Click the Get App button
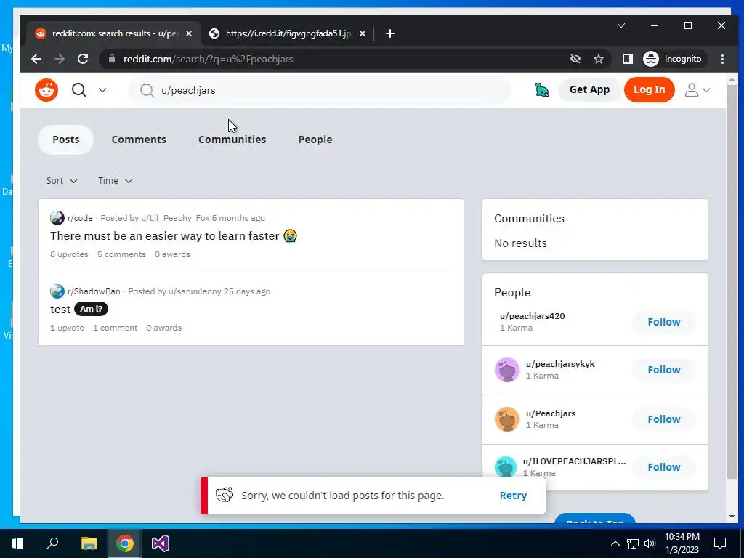 (x=589, y=89)
